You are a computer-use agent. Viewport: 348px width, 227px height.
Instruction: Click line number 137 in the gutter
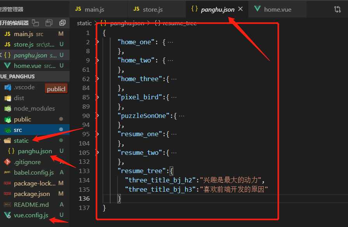point(84,208)
